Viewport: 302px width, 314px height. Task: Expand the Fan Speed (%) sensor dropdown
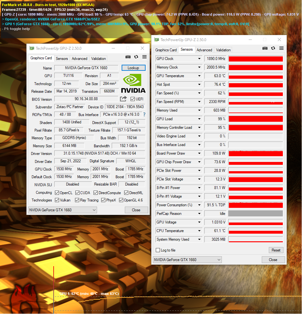199,93
